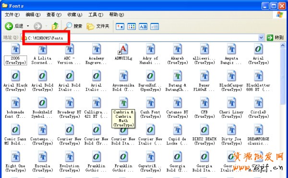Image resolution: width=288 pixels, height=178 pixels.
Task: Open the Edit (编辑) menu
Action: click(33, 15)
